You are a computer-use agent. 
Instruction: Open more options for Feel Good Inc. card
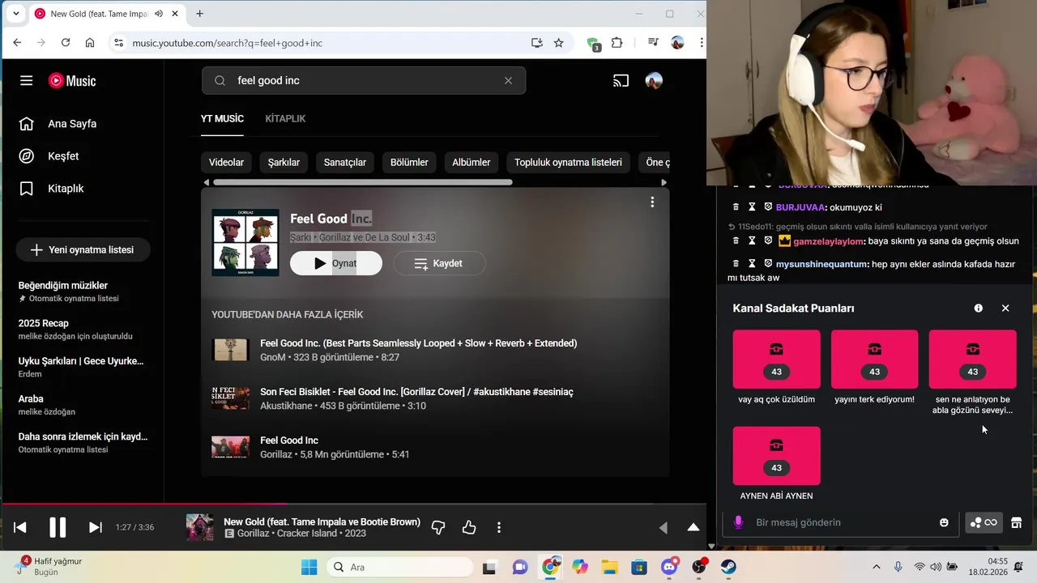click(x=652, y=202)
